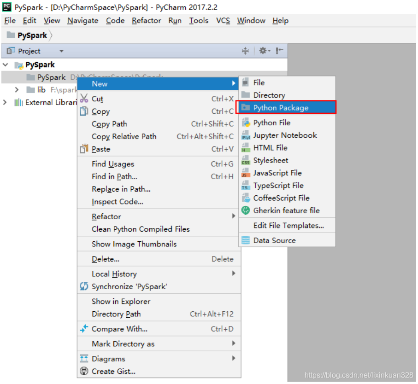This screenshot has height=384, width=418.
Task: Collapse the PySpark root node
Action: [x=5, y=64]
